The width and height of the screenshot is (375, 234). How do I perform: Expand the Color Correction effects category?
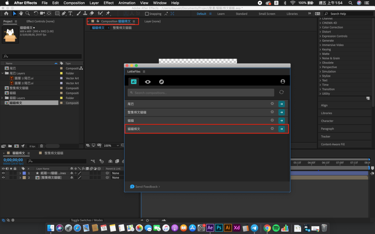(320, 27)
